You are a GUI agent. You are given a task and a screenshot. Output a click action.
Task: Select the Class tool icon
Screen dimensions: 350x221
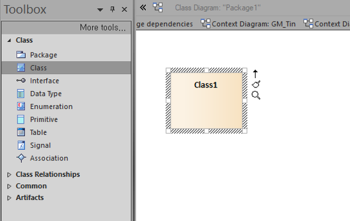21,68
